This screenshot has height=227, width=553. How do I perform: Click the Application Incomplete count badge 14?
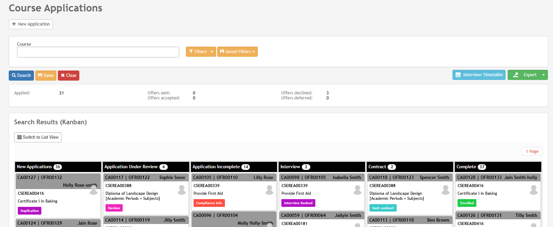[246, 167]
